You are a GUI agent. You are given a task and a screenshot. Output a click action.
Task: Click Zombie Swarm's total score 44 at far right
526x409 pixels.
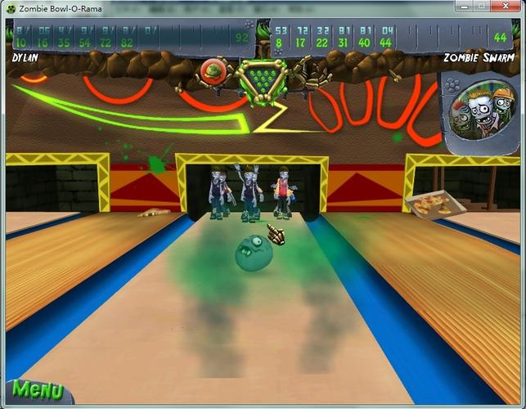coord(500,38)
